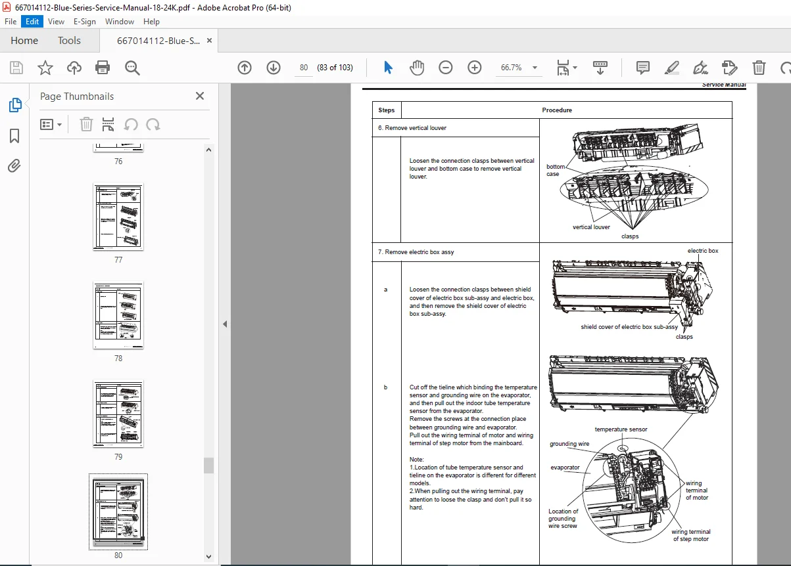Select the Highlight text pen tool

[x=672, y=67]
